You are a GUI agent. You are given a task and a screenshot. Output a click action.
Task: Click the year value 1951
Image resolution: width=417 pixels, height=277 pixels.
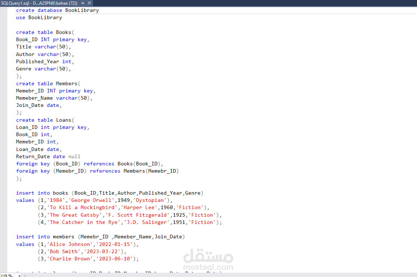tap(179, 222)
